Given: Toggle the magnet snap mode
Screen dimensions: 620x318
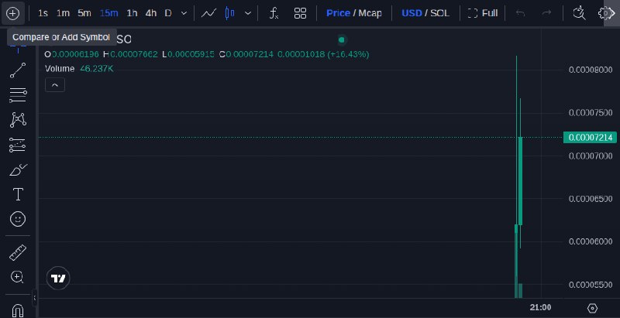Looking at the screenshot, I should 18,309.
